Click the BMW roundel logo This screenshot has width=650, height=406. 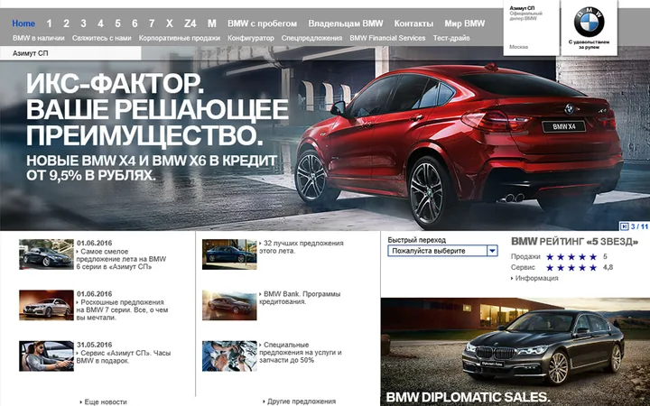click(589, 22)
